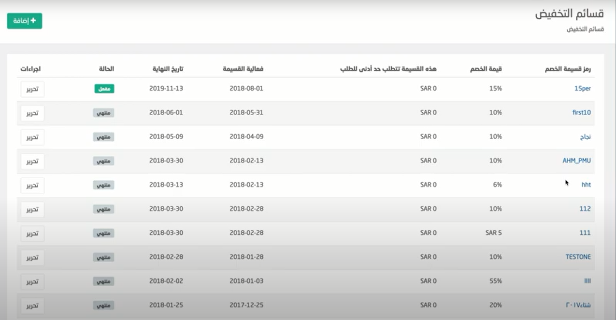The height and width of the screenshot is (320, 616).
Task: Click تحرير in the hht coupon row
Action: pos(32,186)
